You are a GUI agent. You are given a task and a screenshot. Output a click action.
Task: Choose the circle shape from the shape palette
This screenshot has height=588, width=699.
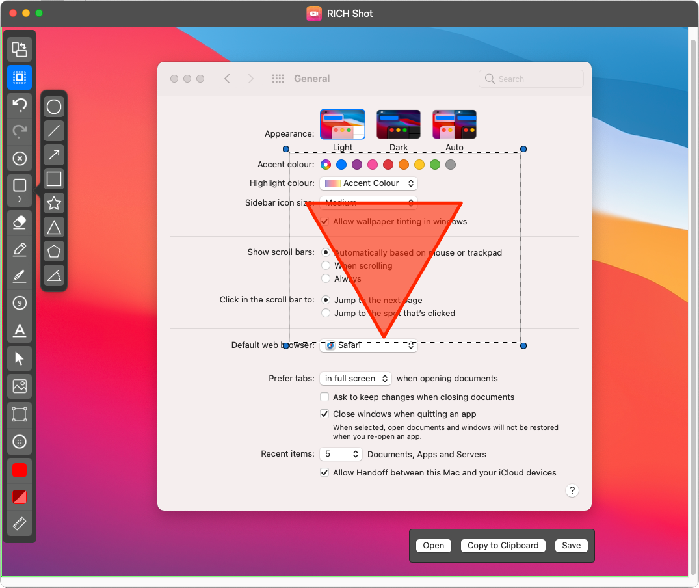click(54, 107)
